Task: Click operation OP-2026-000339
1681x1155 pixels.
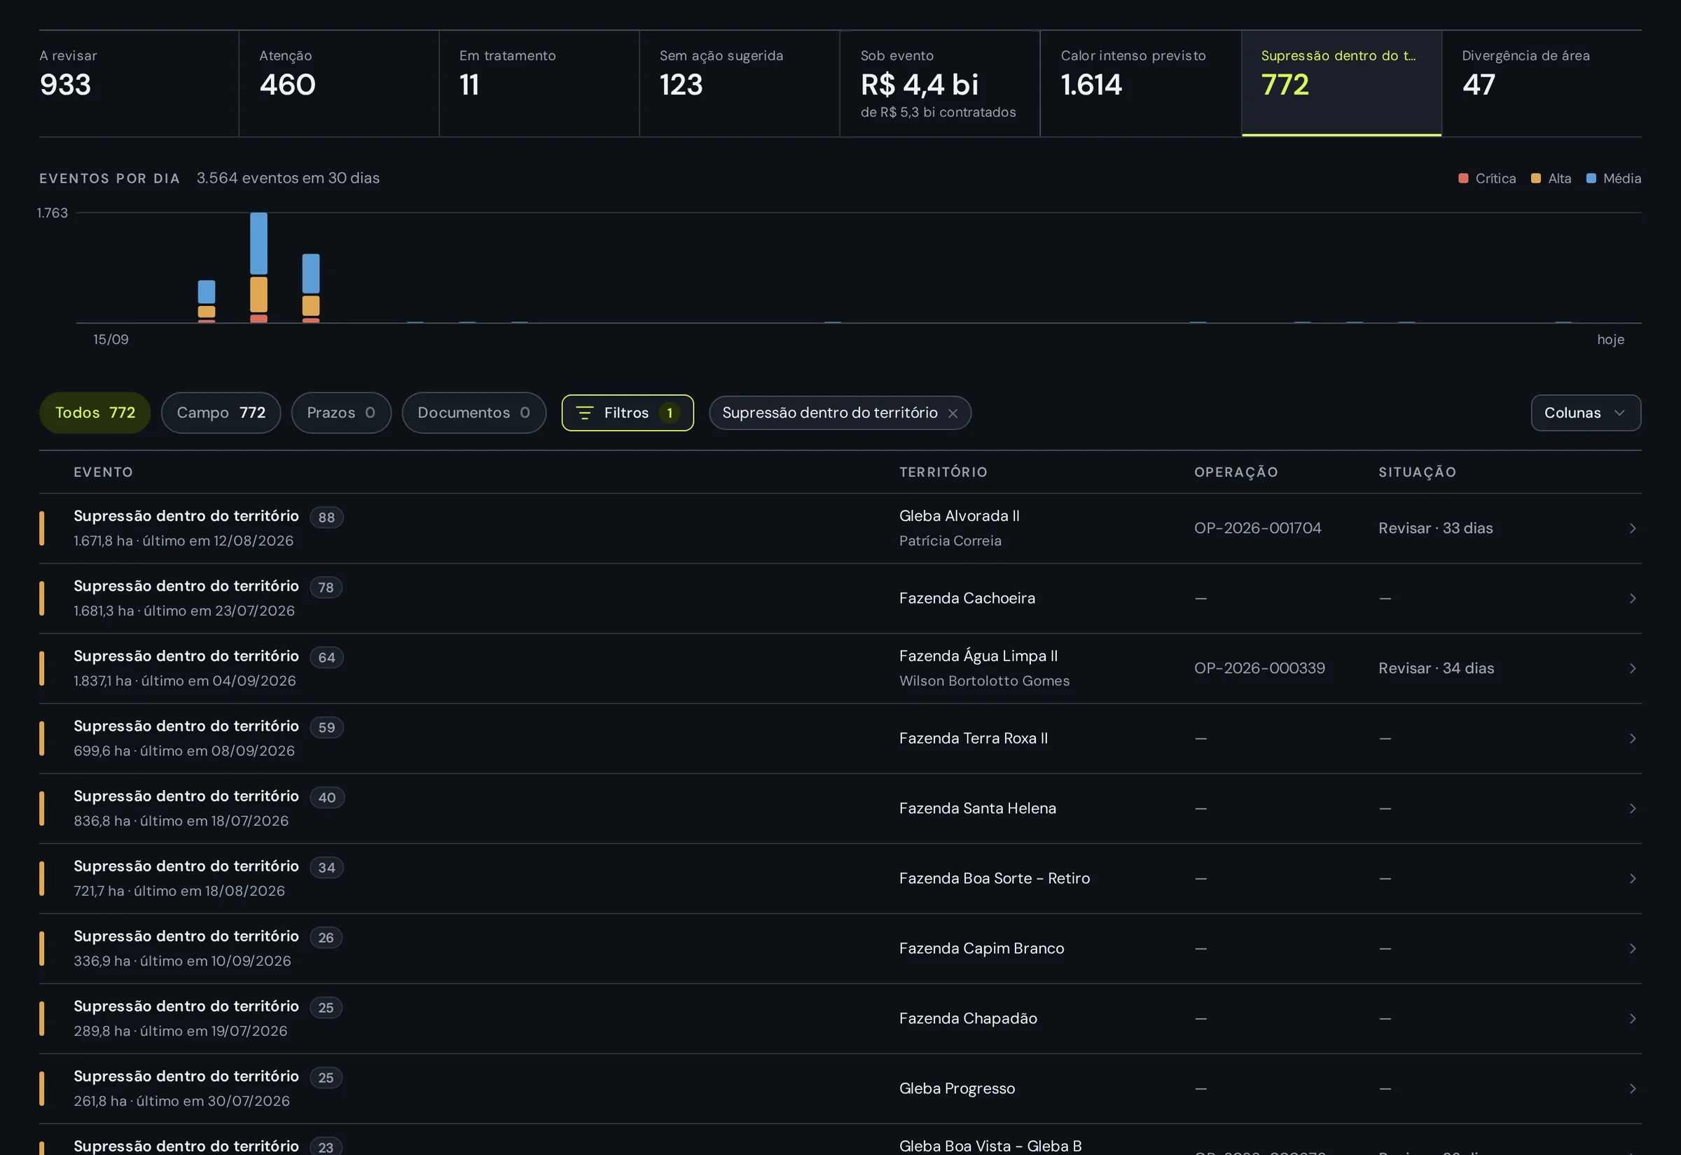Action: (1259, 669)
